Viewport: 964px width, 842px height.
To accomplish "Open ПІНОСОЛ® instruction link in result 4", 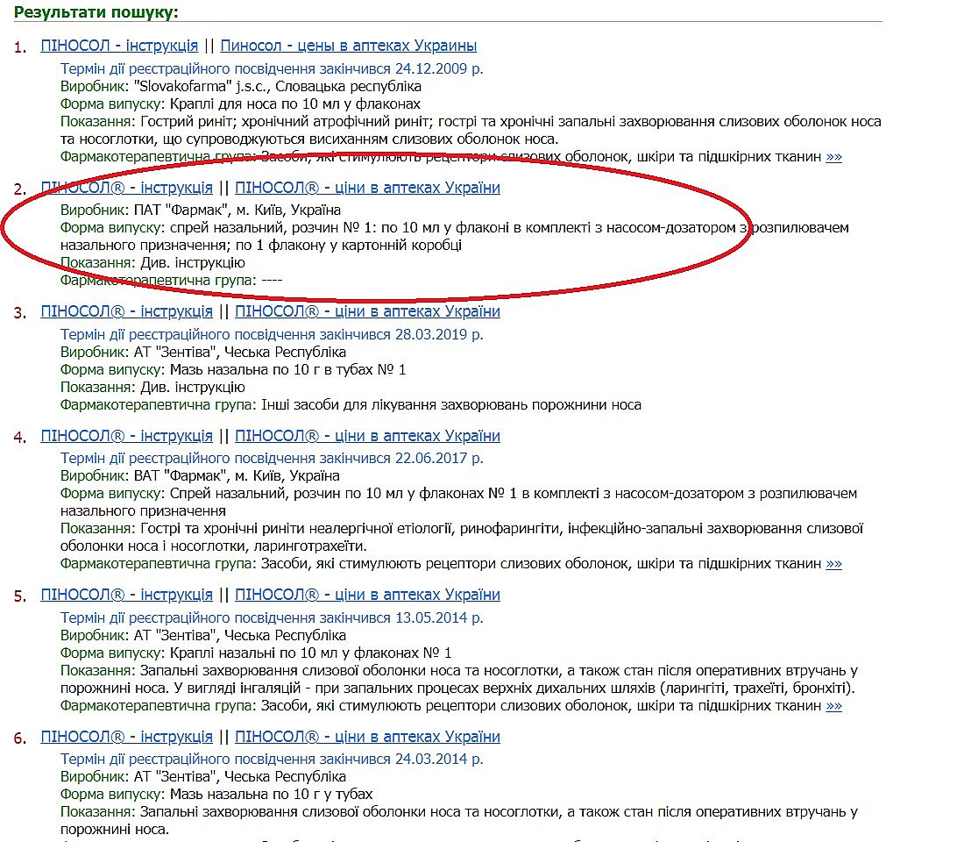I will click(126, 436).
